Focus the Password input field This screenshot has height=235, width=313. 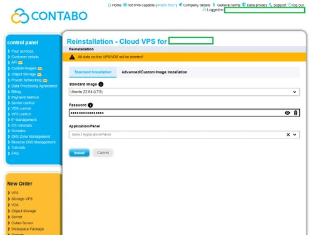coord(184,113)
